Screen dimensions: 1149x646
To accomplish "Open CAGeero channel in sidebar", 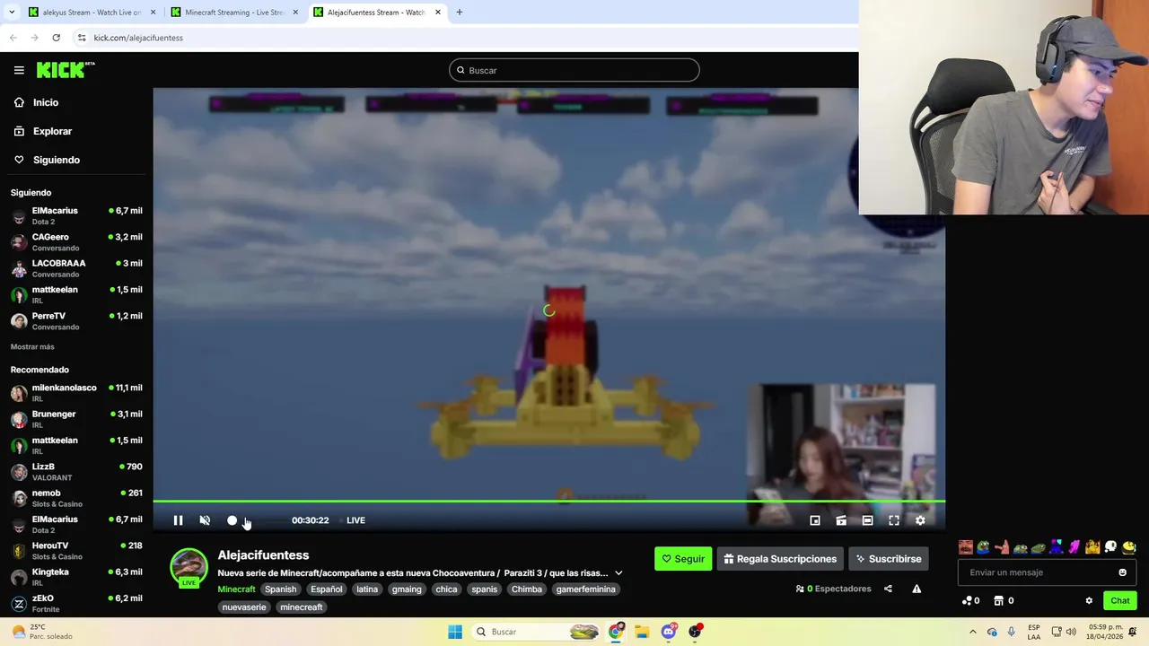I will tap(76, 242).
